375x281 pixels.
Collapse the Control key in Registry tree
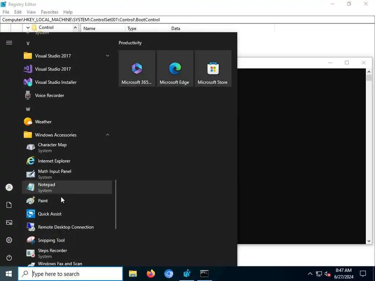coord(28,27)
